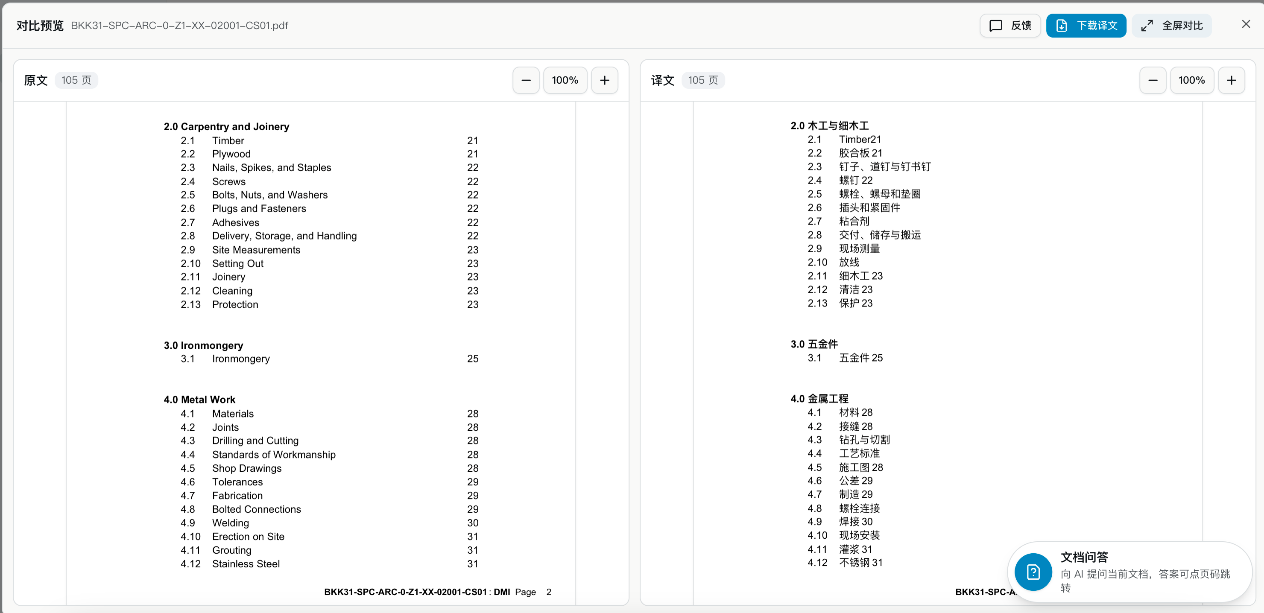Click the 105 页 badge beside 译文

(x=702, y=80)
